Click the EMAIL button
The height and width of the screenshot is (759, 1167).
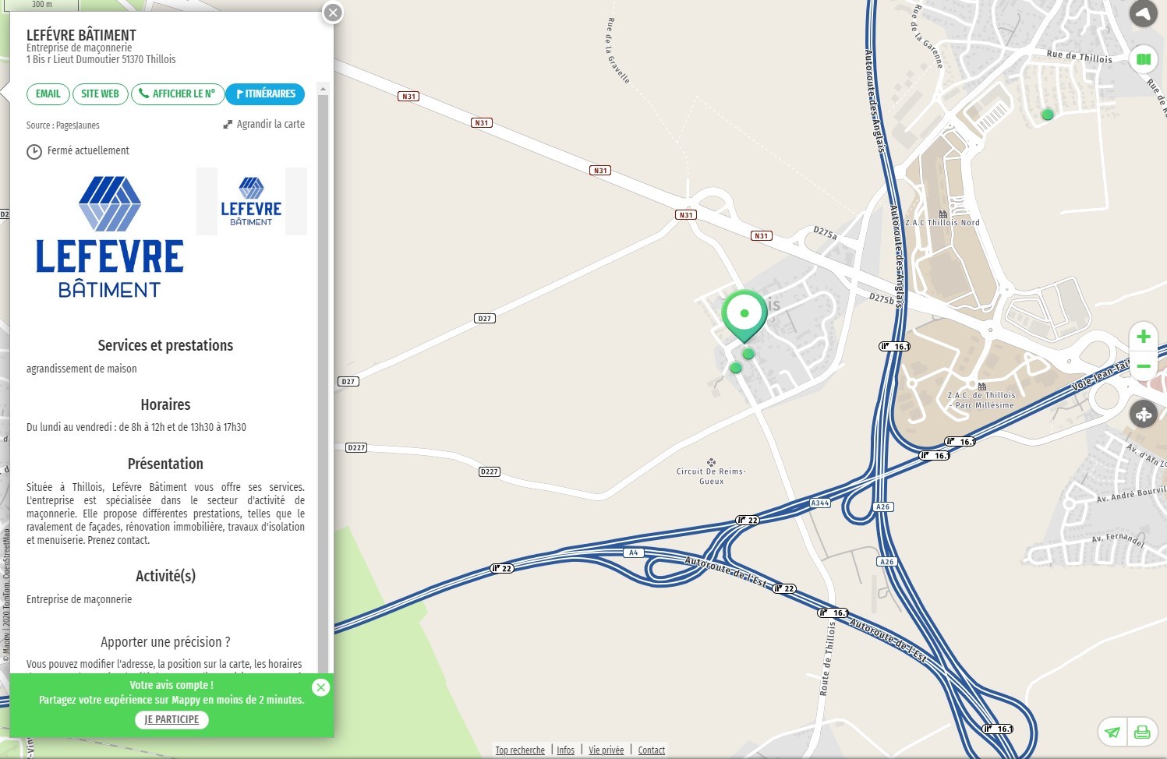48,94
